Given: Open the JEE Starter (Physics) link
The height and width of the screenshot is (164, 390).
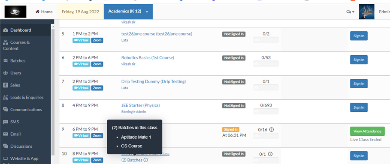Looking at the screenshot, I should pos(141,105).
